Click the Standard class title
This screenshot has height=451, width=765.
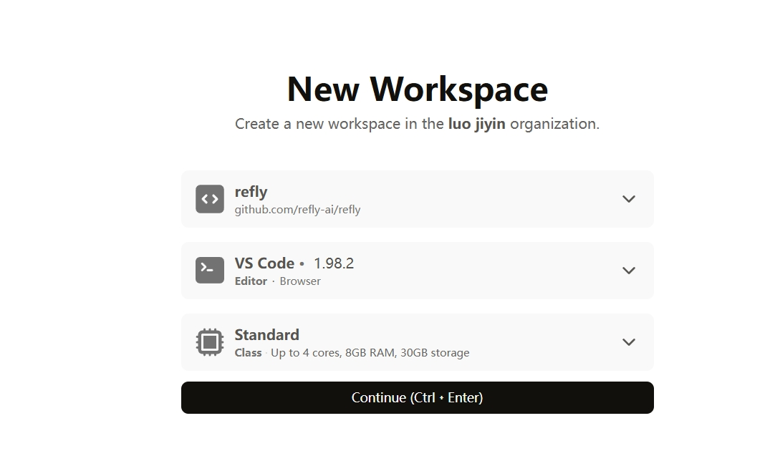point(267,335)
